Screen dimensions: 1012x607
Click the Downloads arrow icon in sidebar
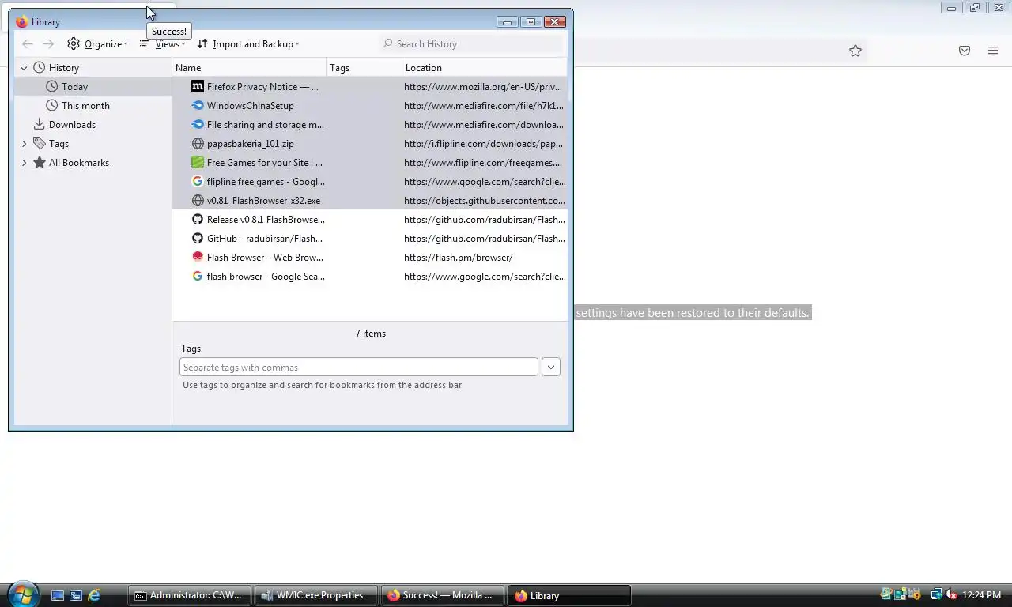pos(39,125)
